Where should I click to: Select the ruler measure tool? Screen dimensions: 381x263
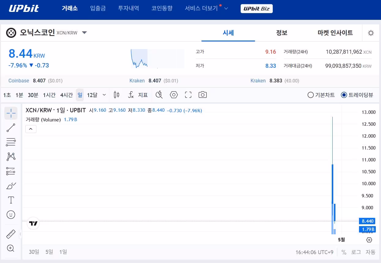click(x=11, y=234)
